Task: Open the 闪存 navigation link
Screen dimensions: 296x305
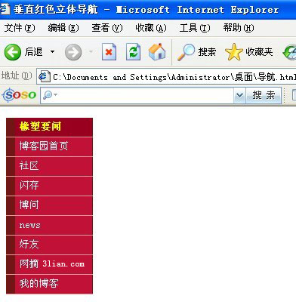Action: click(49, 186)
